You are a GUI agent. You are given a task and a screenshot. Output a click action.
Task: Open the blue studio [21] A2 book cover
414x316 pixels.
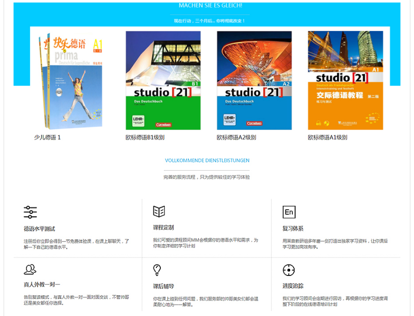tap(254, 81)
